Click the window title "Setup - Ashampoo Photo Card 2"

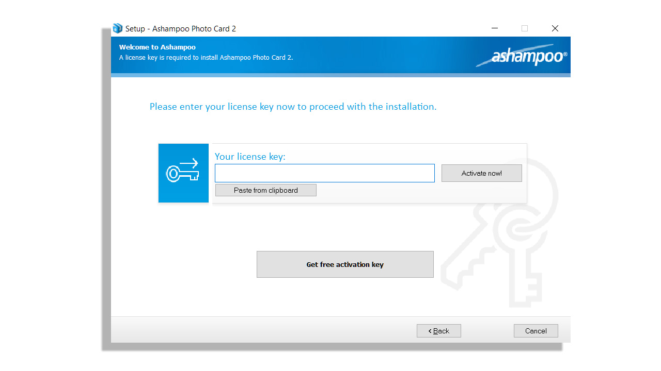tap(181, 29)
